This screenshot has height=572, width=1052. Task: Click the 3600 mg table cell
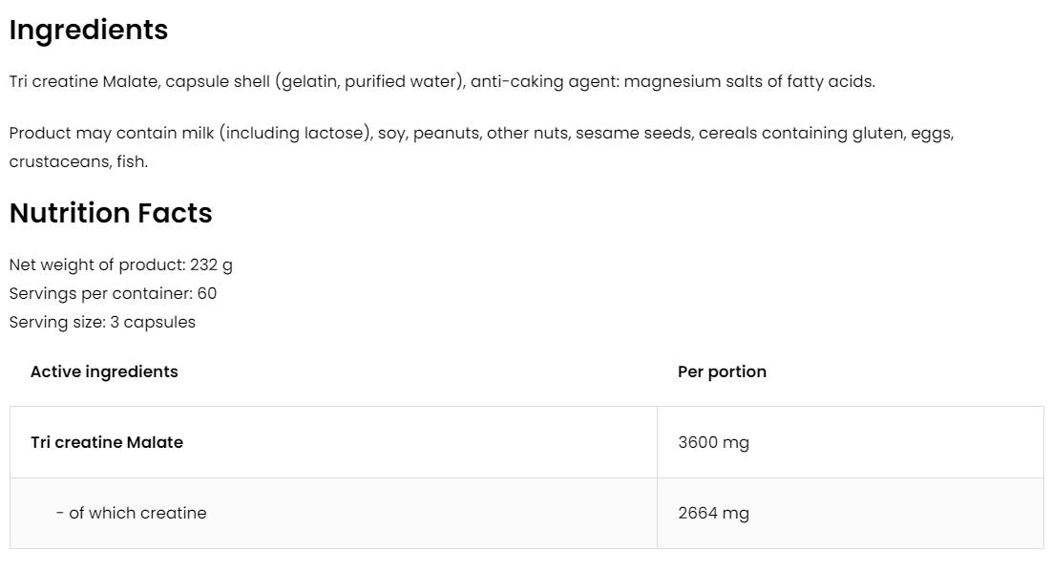[713, 442]
